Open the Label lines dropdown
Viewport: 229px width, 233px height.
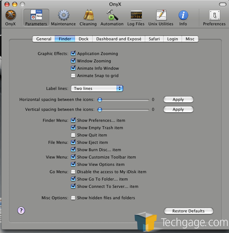[x=97, y=88]
